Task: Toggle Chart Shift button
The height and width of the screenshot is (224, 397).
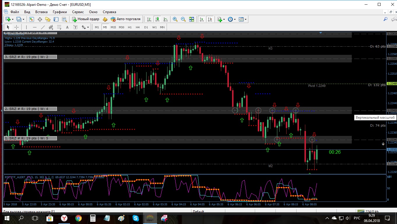Action: coord(210,19)
